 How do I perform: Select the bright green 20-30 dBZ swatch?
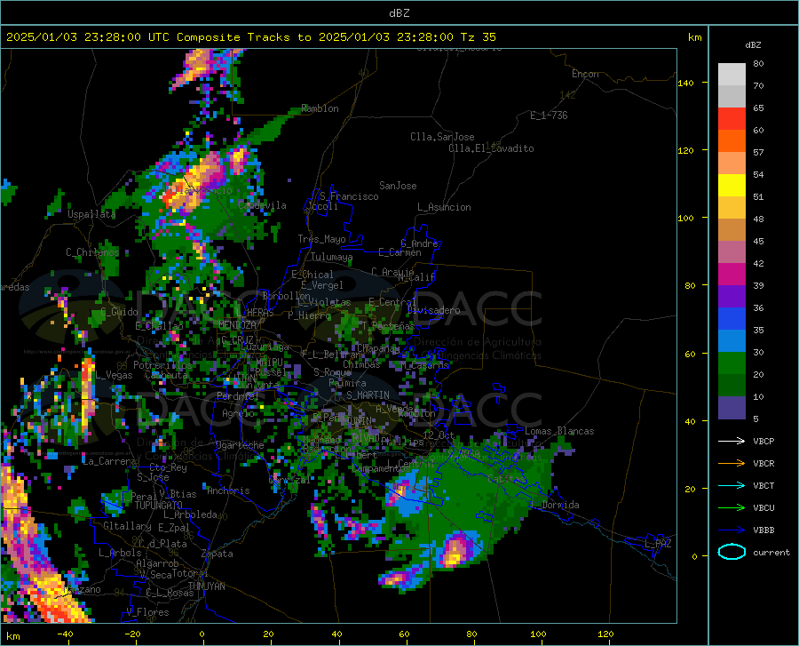(x=732, y=363)
